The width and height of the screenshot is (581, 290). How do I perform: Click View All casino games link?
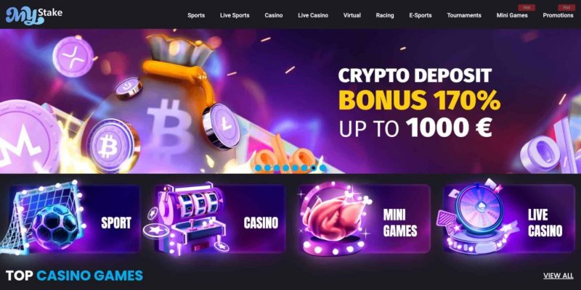coord(558,275)
